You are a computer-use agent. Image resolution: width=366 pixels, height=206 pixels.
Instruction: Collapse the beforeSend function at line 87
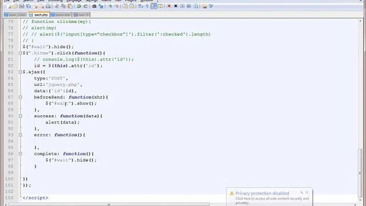click(x=21, y=97)
